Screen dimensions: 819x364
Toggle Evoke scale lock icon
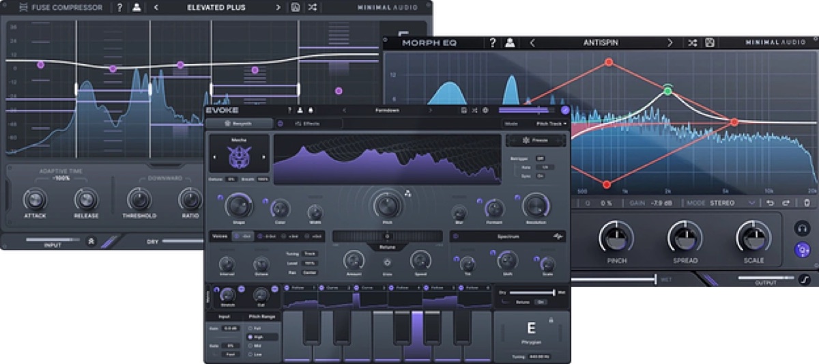pos(551,320)
